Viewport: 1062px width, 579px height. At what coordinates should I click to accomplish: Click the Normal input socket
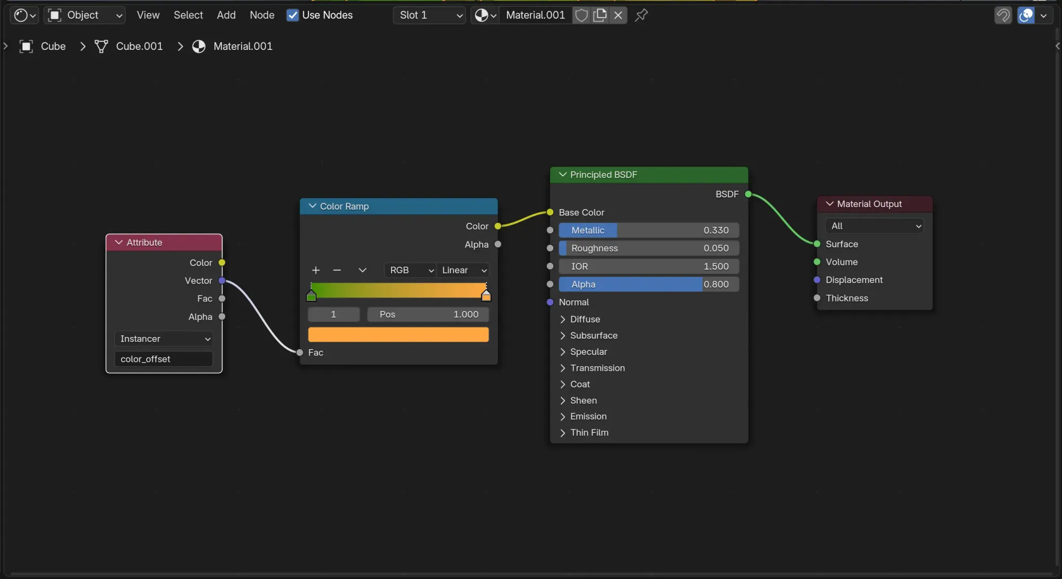(550, 302)
